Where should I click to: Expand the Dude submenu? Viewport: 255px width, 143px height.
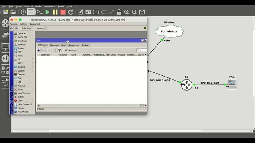click(x=20, y=100)
